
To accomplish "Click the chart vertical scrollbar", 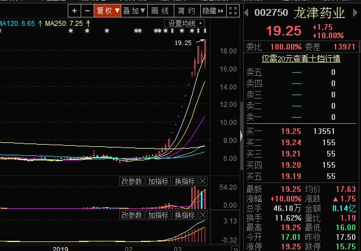I will point(241,136).
